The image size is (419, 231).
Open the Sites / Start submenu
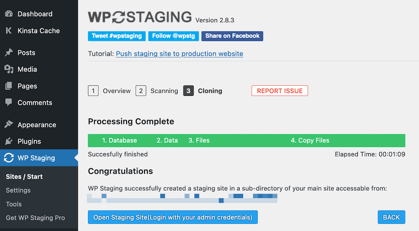[x=24, y=177]
